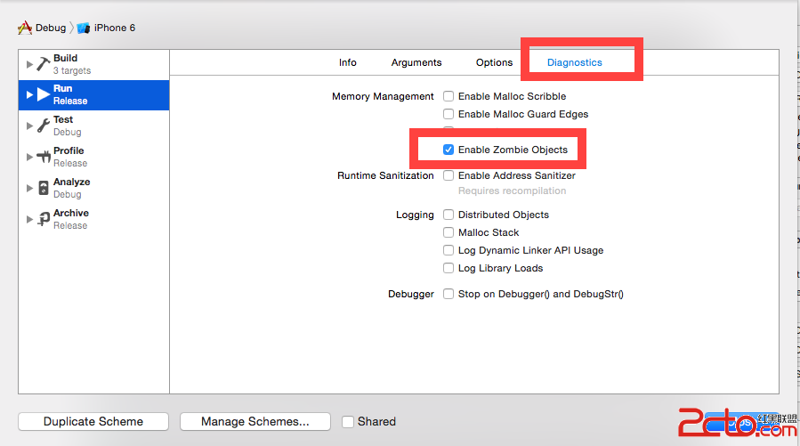Switch to the Arguments tab
Viewport: 800px width, 446px height.
[416, 62]
